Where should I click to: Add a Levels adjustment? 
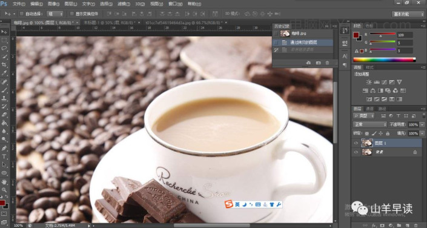pos(377,82)
